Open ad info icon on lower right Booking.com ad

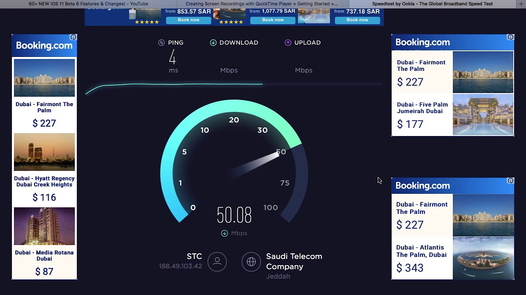(x=510, y=181)
